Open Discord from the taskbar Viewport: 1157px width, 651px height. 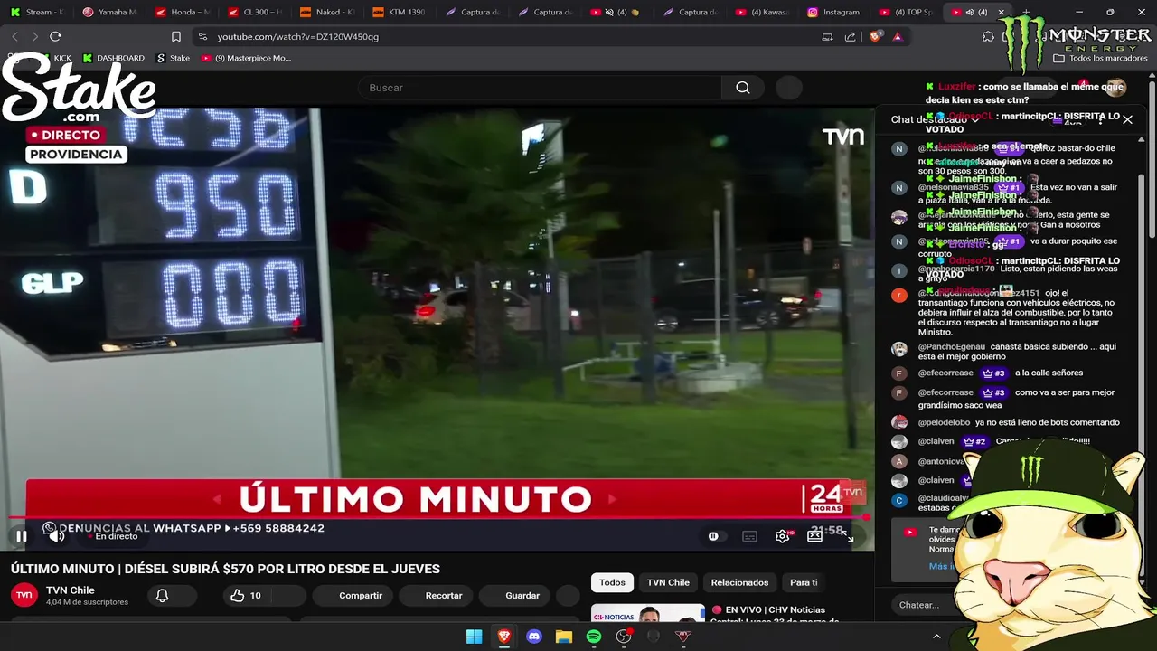pyautogui.click(x=533, y=637)
